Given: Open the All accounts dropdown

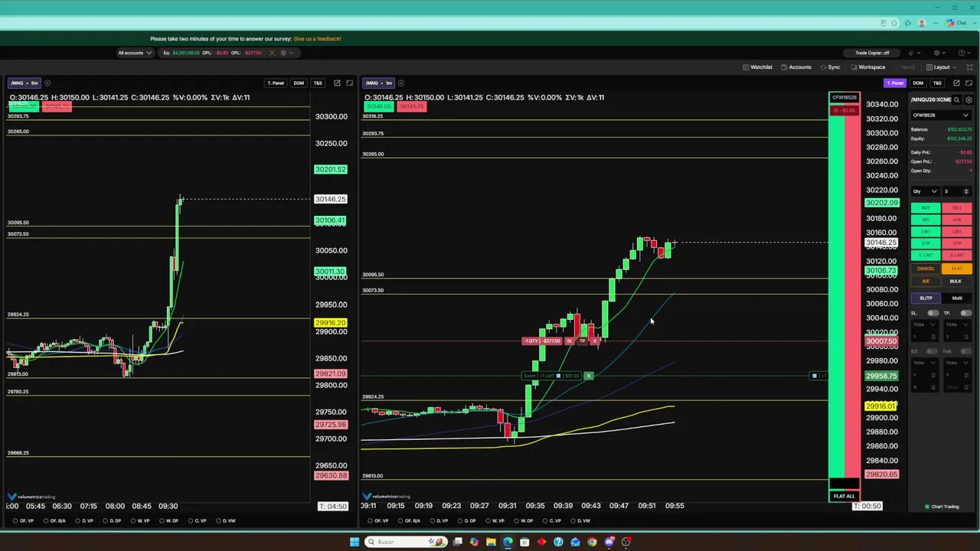Looking at the screenshot, I should [135, 53].
